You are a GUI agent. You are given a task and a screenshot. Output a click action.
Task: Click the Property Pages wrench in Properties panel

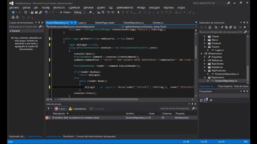click(211, 100)
